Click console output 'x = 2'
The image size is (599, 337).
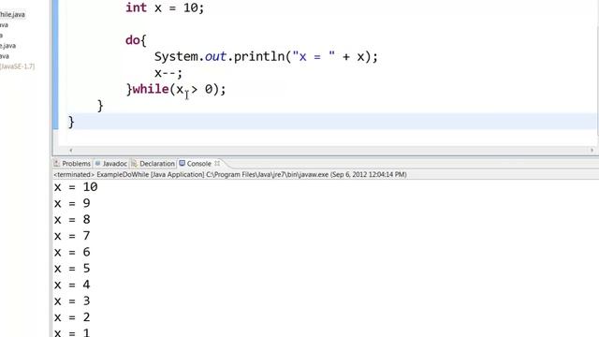click(72, 317)
